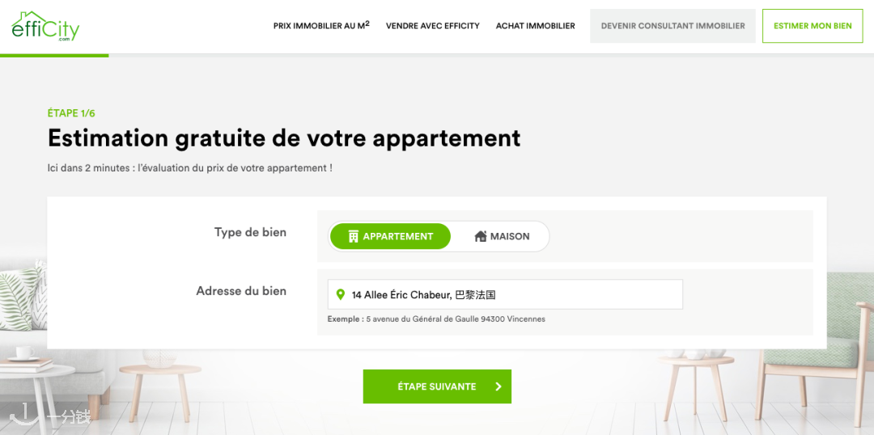Click the Étape Suivante button
The height and width of the screenshot is (435, 874).
(437, 386)
